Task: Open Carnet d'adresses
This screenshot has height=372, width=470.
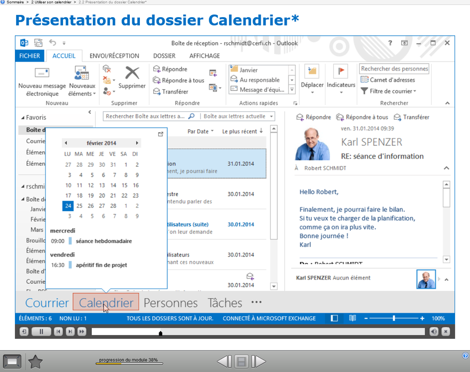Action: (388, 80)
